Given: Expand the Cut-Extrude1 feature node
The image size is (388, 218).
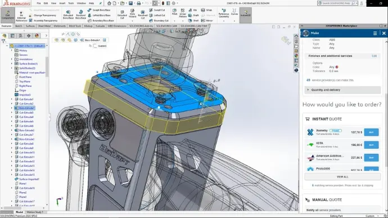Looking at the screenshot, I should click(x=12, y=99).
